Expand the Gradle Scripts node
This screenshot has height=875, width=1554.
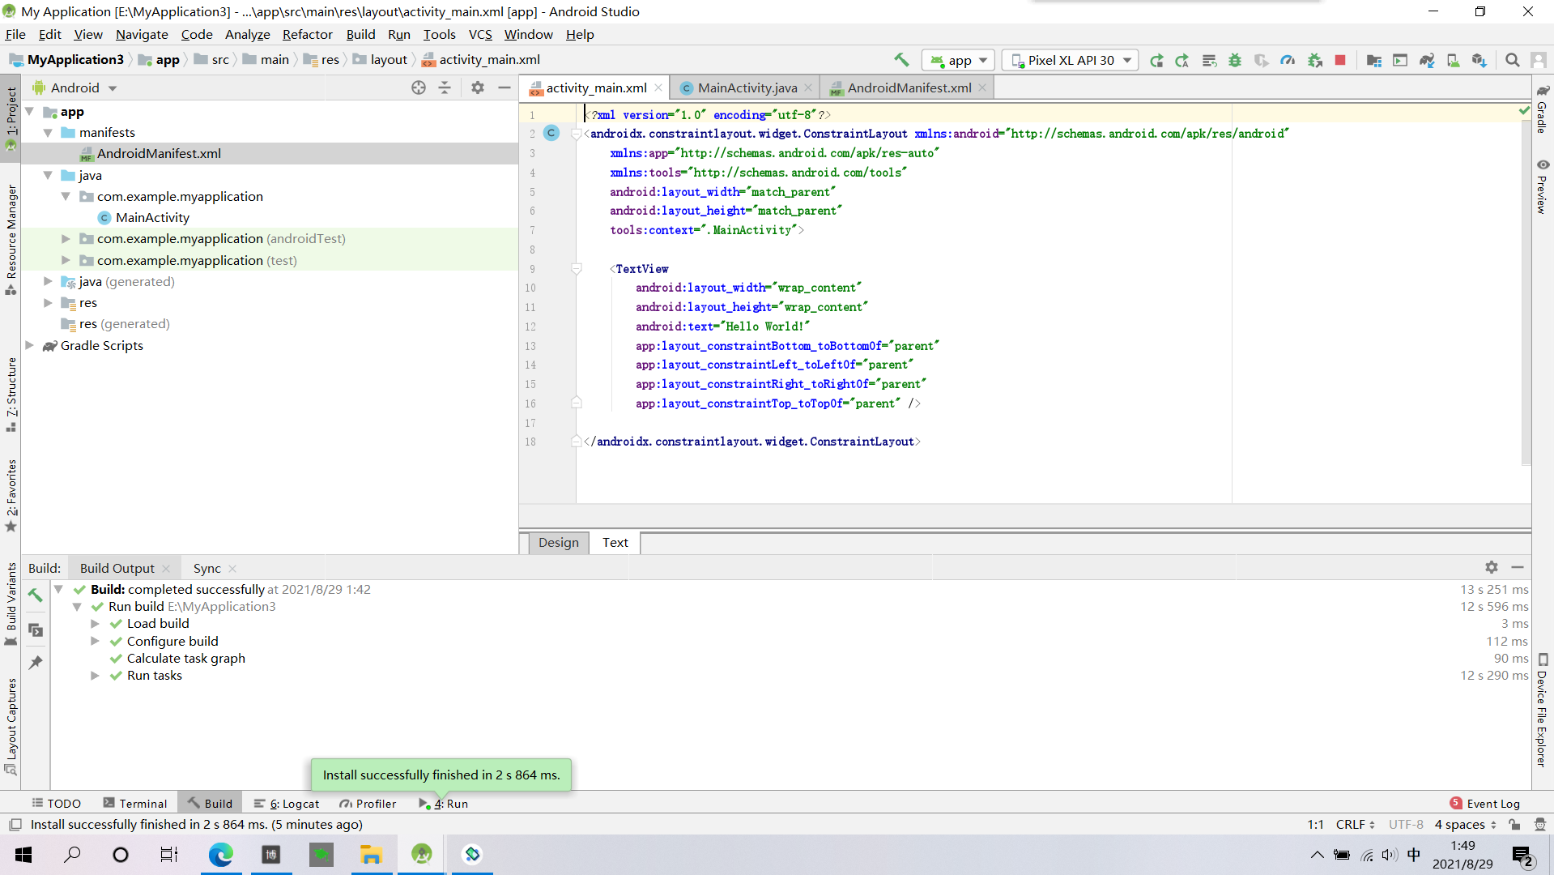[x=30, y=345]
